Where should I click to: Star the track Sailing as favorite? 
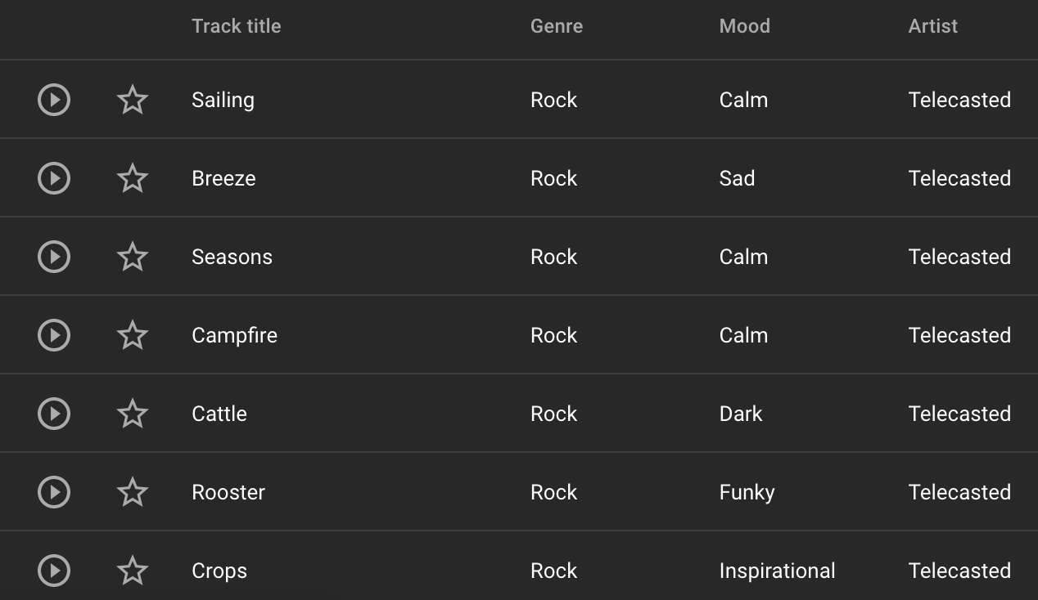coord(132,99)
